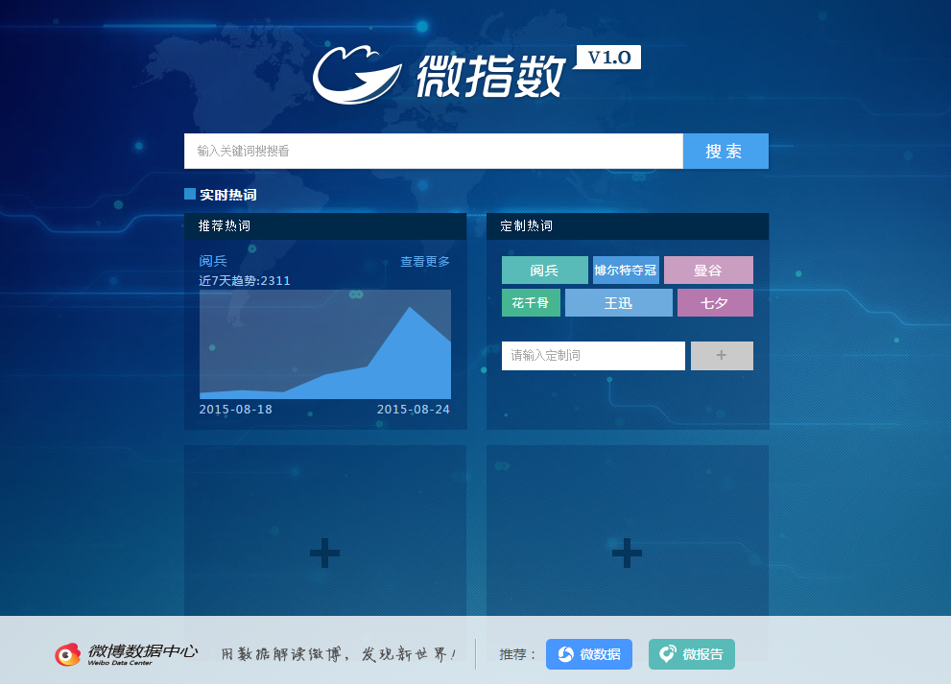Image resolution: width=951 pixels, height=684 pixels.
Task: Open the 微报告 recommended button
Action: [691, 654]
